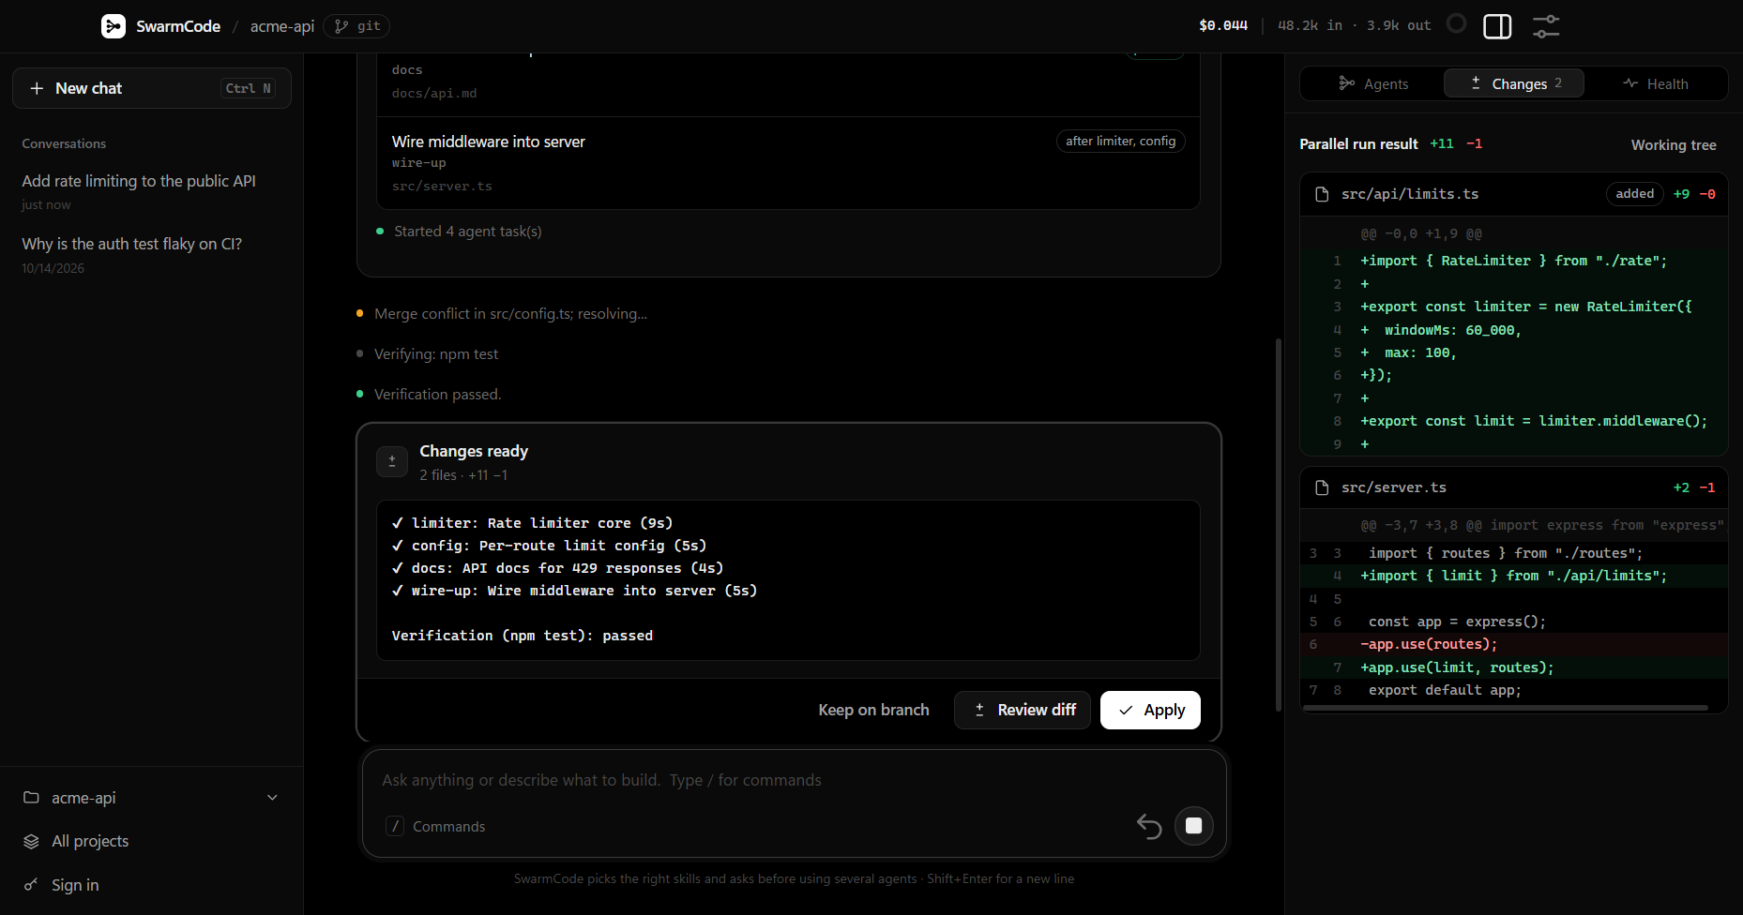Open the settings sliders icon
1743x915 pixels.
click(x=1546, y=26)
